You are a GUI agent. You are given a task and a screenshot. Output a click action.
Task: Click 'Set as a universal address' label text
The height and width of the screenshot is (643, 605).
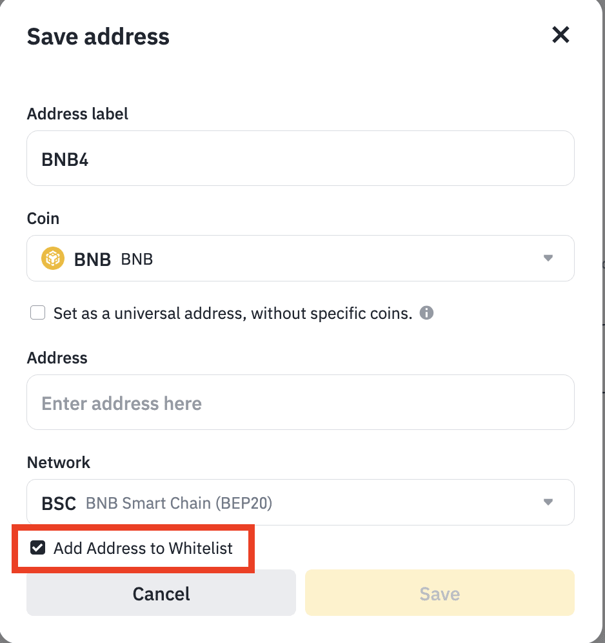pos(232,314)
